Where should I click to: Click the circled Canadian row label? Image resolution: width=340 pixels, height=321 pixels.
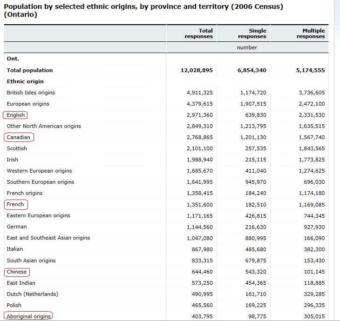pos(19,137)
